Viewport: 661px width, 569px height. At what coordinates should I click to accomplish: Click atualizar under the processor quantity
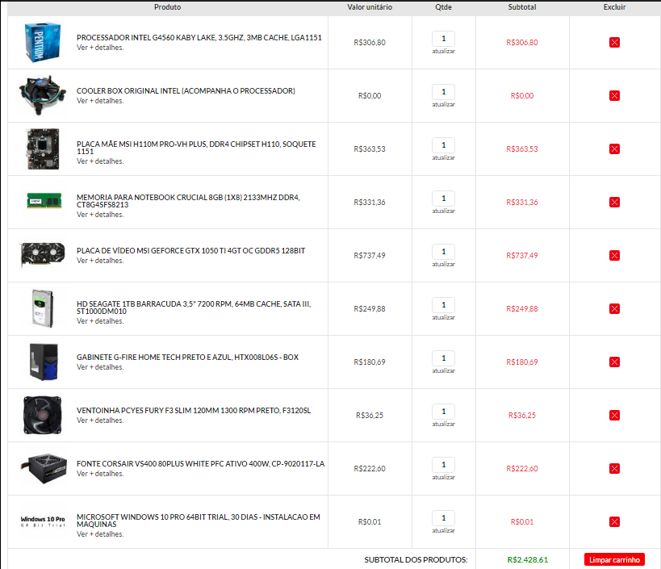[443, 51]
